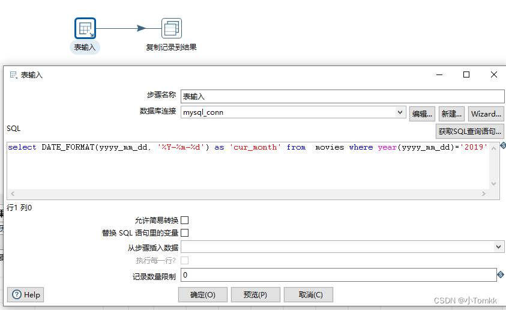Screen dimensions: 506x310
Task: Click the '2019' value in SQL
Action: 474,147
